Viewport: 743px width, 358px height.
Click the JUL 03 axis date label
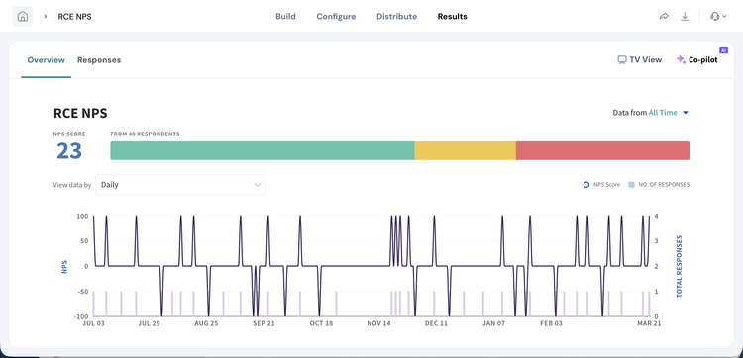pos(93,323)
